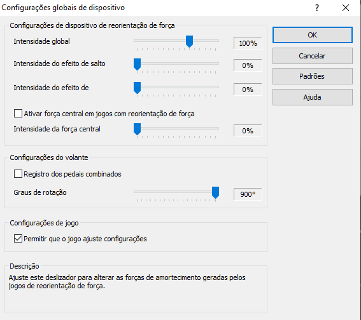The width and height of the screenshot is (361, 320).
Task: Uncheck Permitir que o jogo ajuste configurações
Action: (x=18, y=239)
